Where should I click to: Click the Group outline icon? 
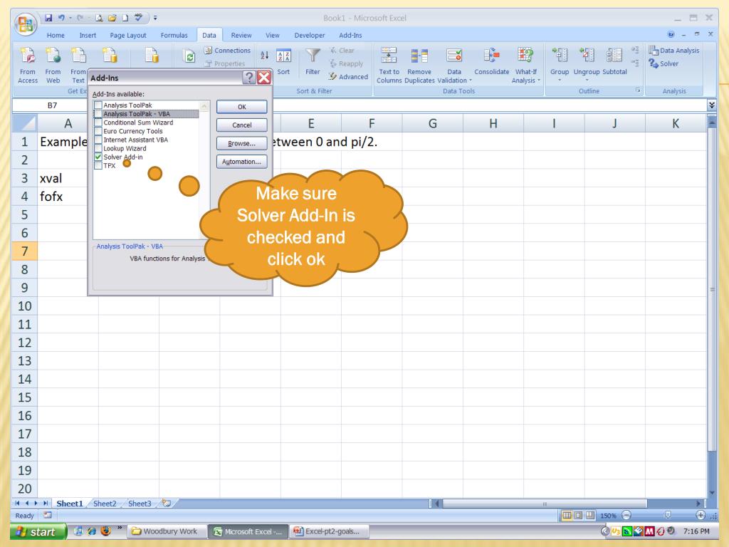[x=560, y=56]
